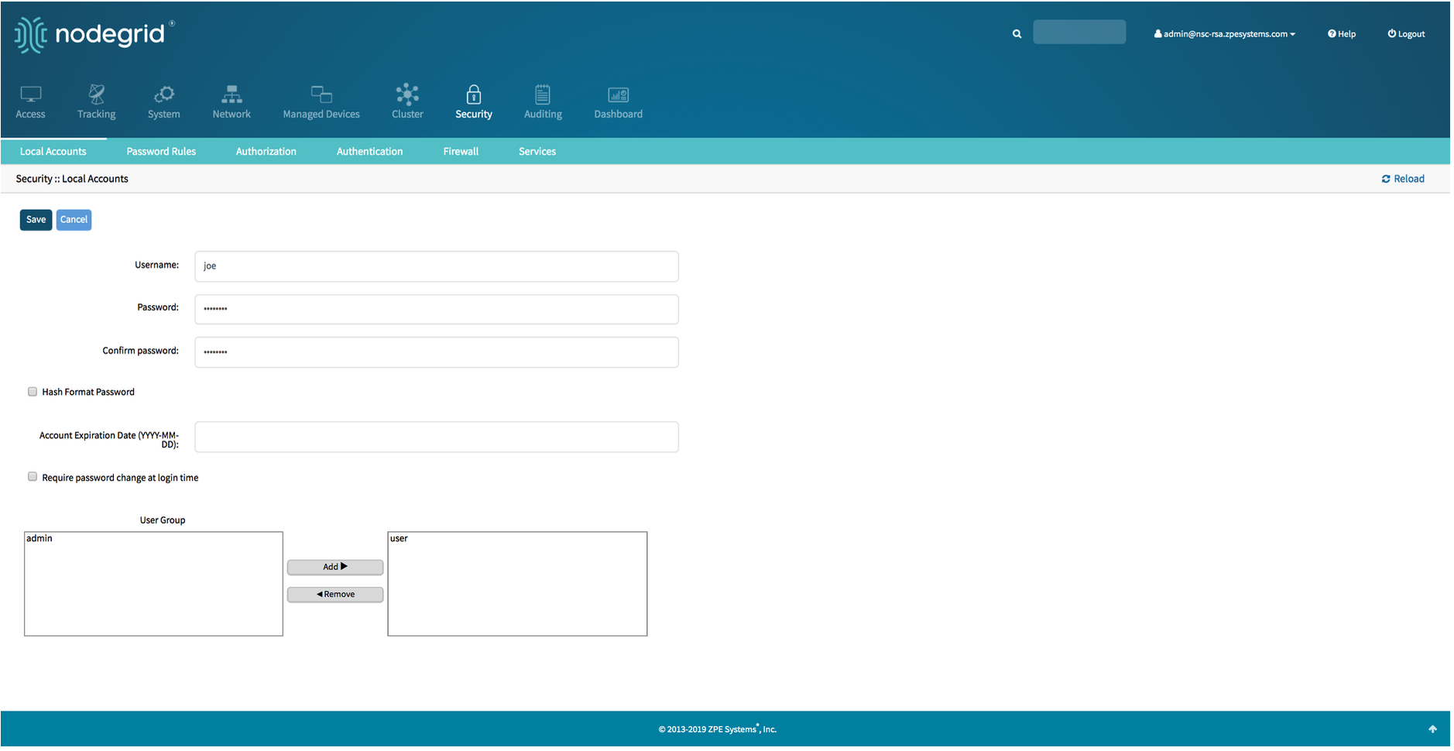Open the Managed Devices icon
The width and height of the screenshot is (1454, 751).
(x=321, y=94)
